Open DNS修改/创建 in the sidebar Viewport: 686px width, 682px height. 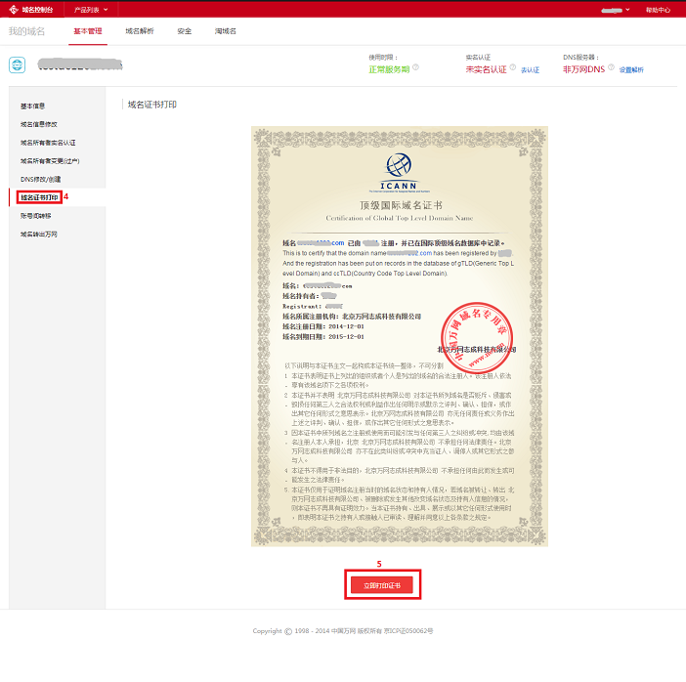tap(40, 179)
